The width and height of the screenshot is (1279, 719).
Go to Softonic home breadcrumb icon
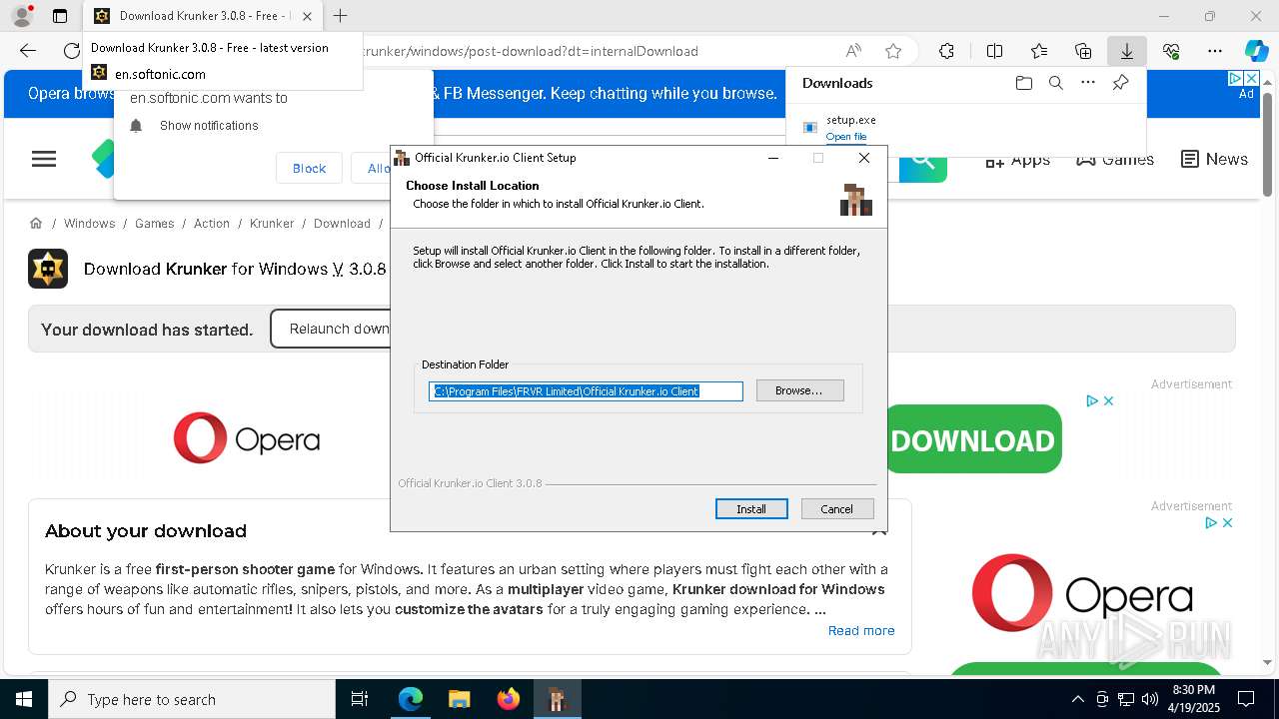36,223
